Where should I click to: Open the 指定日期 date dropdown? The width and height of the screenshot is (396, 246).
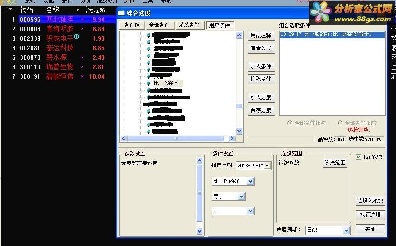point(267,166)
